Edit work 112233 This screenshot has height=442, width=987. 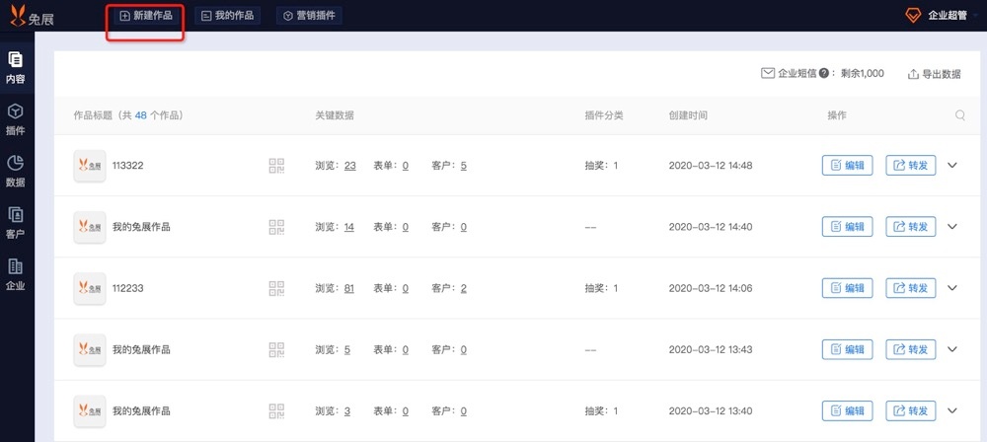(x=847, y=288)
